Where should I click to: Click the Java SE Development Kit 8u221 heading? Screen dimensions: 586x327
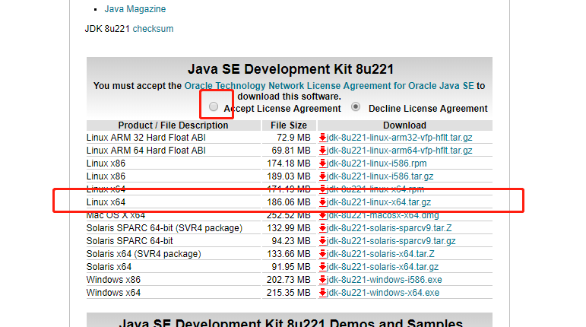click(291, 69)
